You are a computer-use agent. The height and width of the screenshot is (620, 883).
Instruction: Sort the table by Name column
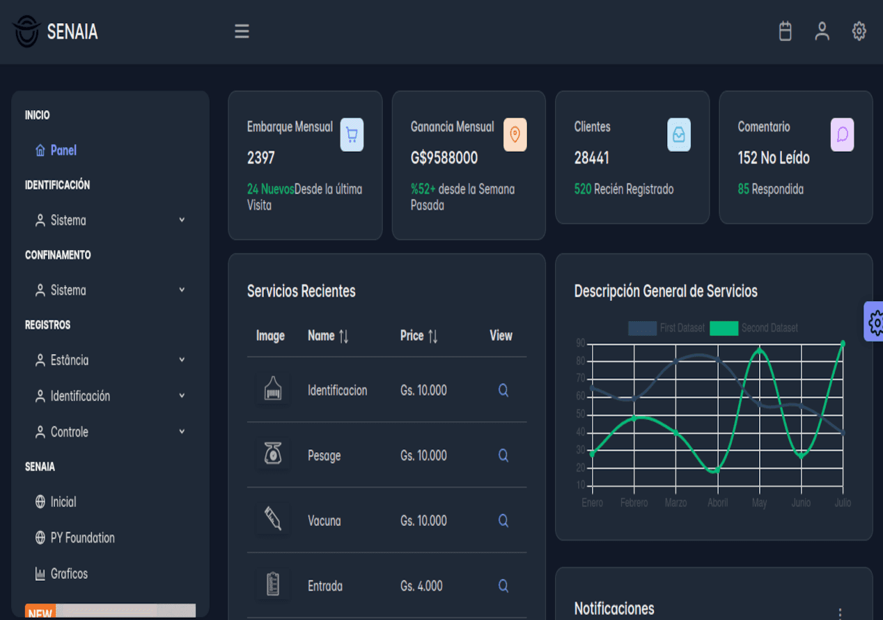pyautogui.click(x=328, y=336)
